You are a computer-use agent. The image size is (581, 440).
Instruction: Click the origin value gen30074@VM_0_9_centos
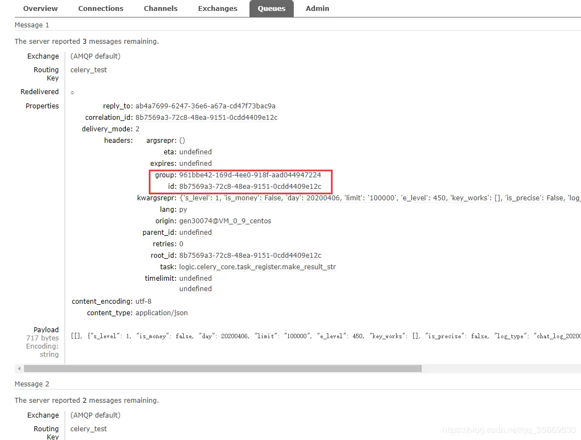pos(225,221)
